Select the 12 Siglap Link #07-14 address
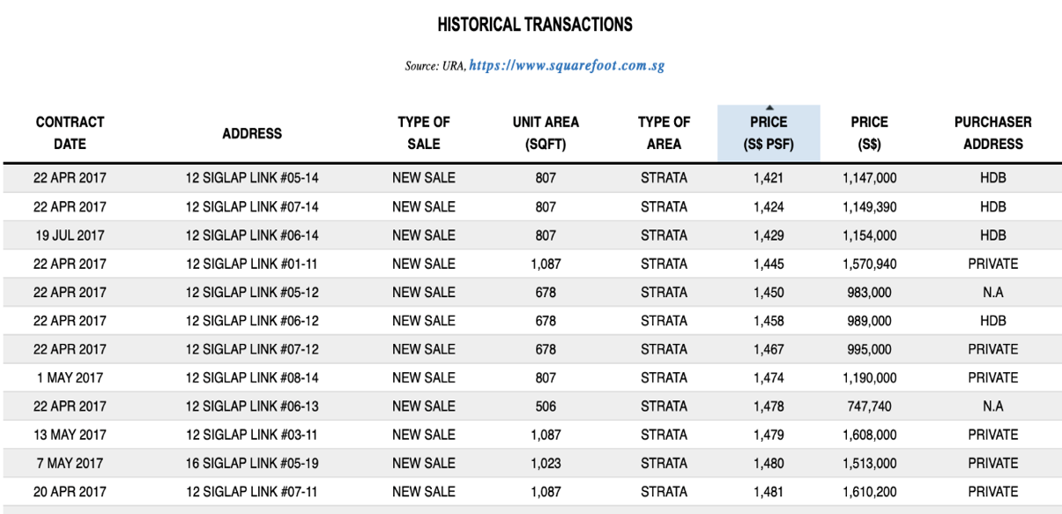The image size is (1062, 514). 252,207
